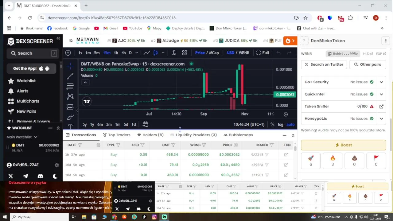Open TikTok from the Windows taskbar
This screenshot has height=221, width=393.
[144, 217]
